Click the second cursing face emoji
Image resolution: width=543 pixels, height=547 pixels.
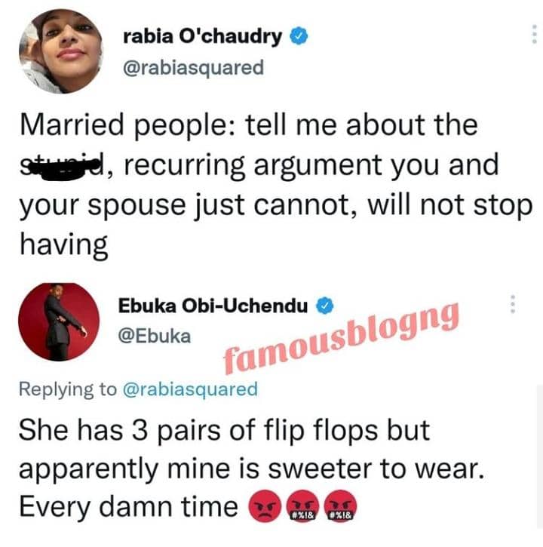click(302, 506)
